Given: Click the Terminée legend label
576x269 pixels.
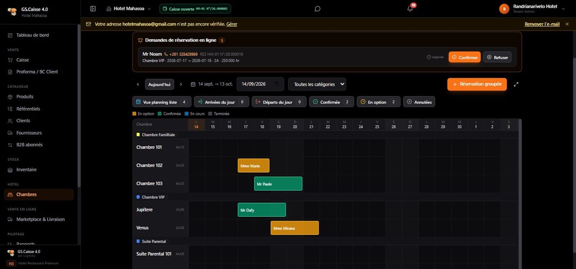Looking at the screenshot, I should [221, 114].
